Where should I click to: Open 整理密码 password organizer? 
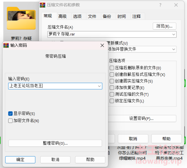tap(55, 143)
